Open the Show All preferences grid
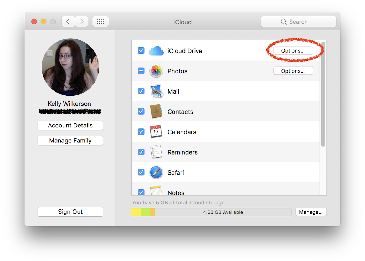Screen dimensions: 365x261 click(x=100, y=21)
